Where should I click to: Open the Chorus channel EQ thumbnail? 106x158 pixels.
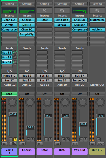[x=27, y=11]
